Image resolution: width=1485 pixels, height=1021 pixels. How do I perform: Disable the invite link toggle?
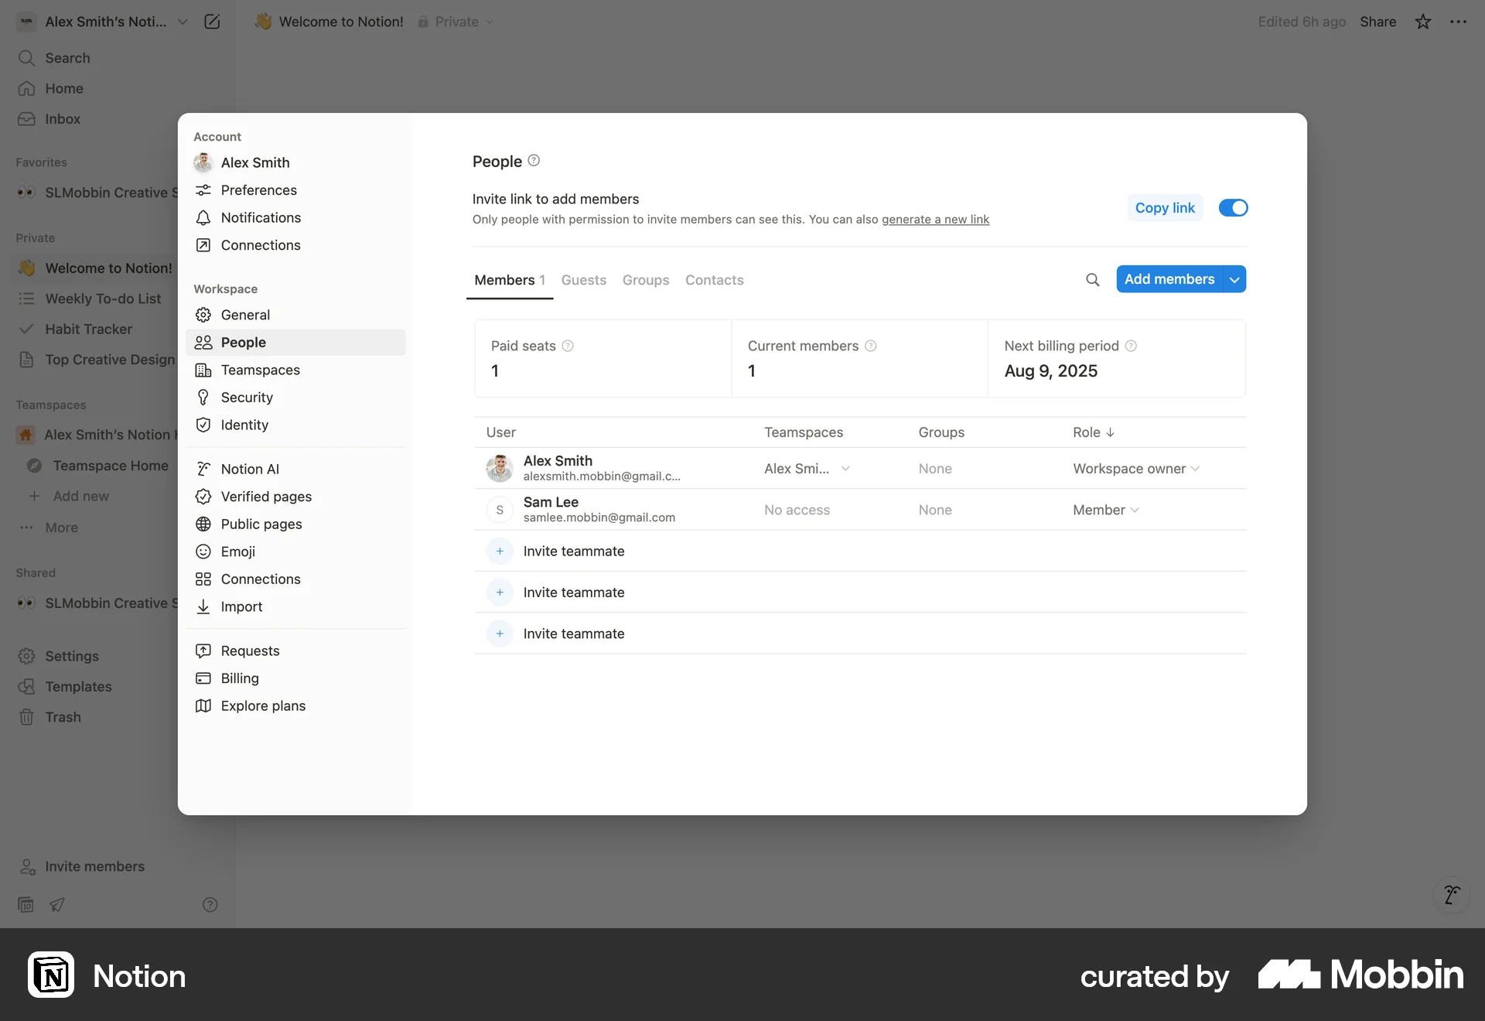1232,207
